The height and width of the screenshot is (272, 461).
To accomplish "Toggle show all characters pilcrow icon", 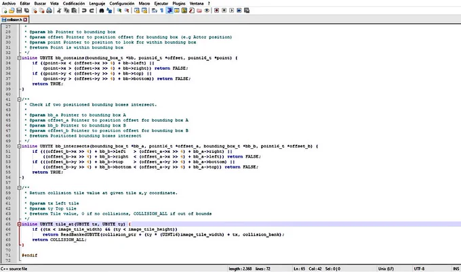I will coord(162,11).
